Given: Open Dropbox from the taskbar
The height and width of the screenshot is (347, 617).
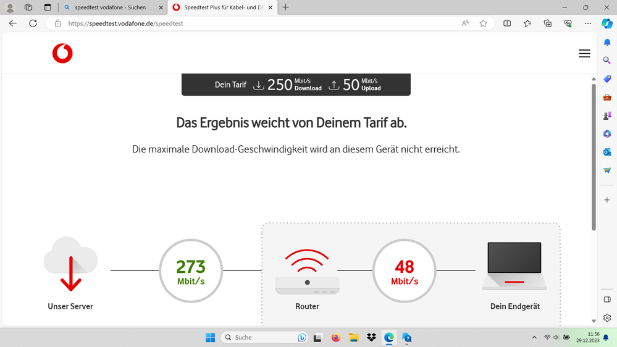Looking at the screenshot, I should (371, 338).
